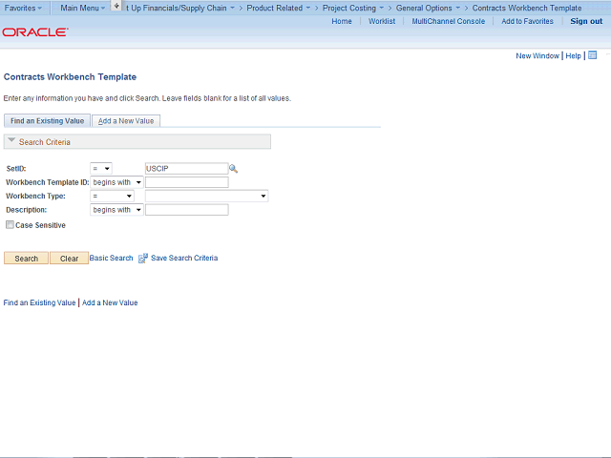Click bottom Add a New Value link
This screenshot has width=611, height=458.
click(x=110, y=302)
